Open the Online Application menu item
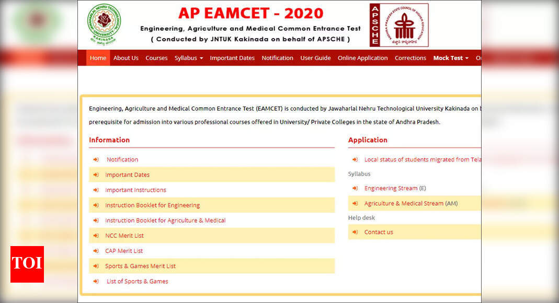This screenshot has width=559, height=303. (x=362, y=58)
